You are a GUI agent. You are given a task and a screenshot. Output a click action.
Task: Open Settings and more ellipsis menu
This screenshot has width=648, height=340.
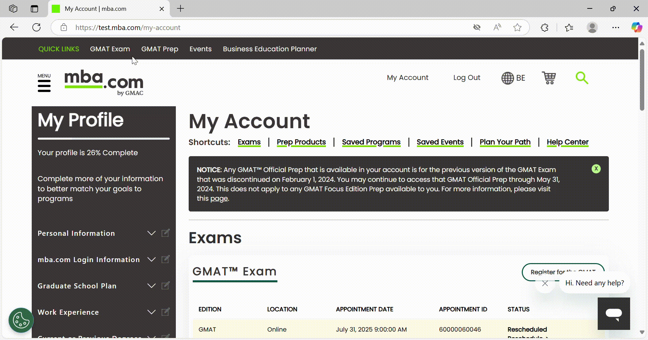point(616,28)
